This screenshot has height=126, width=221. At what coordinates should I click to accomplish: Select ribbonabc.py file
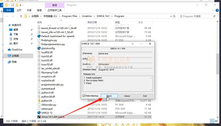coord(49,105)
